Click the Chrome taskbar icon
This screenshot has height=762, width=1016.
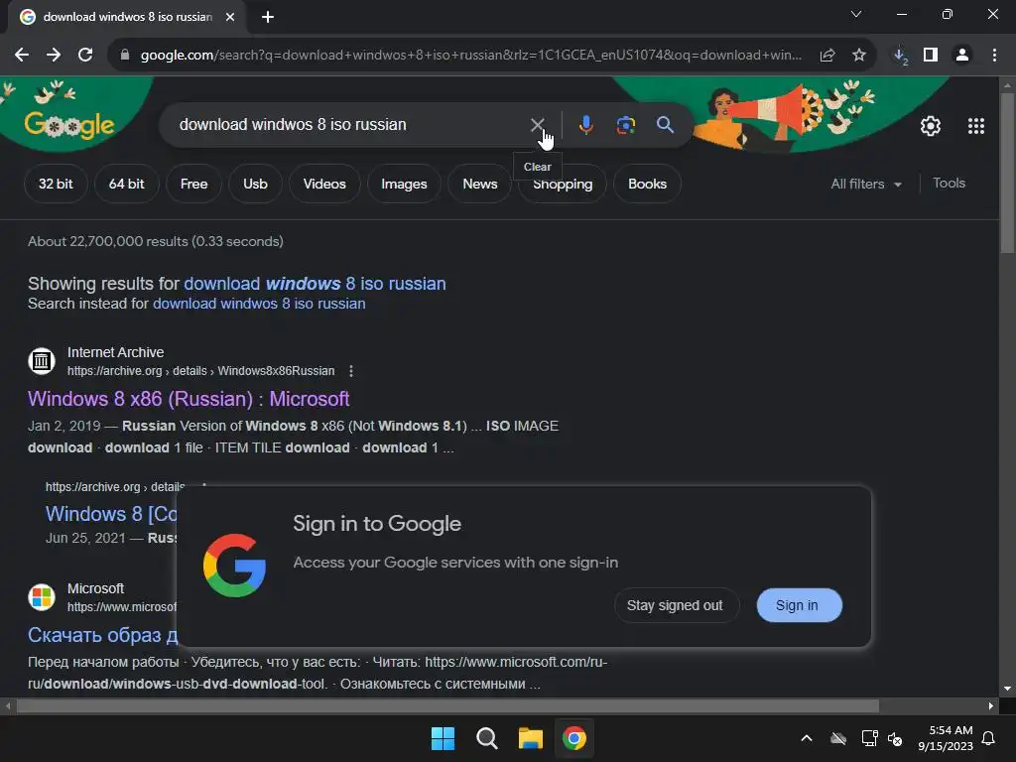[574, 738]
